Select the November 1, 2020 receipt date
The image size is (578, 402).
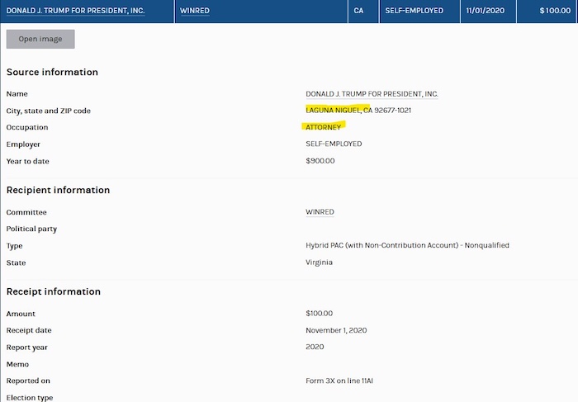click(x=336, y=330)
